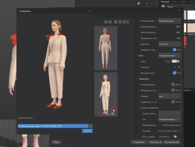Viewport: 195px width, 147px height.
Task: Click the Ткань label in right panel
Action: click(x=170, y=7)
